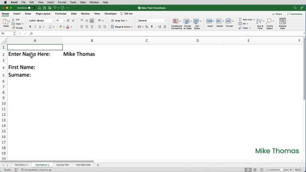Apply the red font colour
This screenshot has width=306, height=172.
pos(68,27)
